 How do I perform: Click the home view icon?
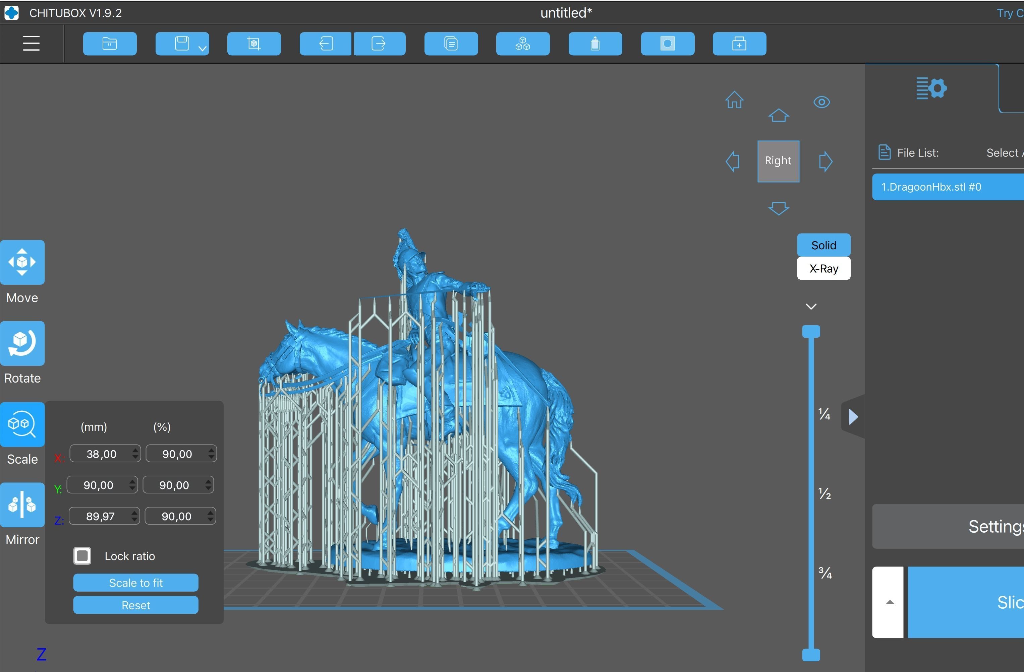click(x=734, y=100)
